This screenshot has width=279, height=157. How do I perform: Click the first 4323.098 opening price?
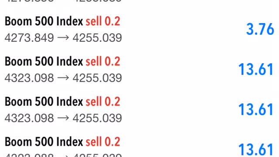[29, 78]
